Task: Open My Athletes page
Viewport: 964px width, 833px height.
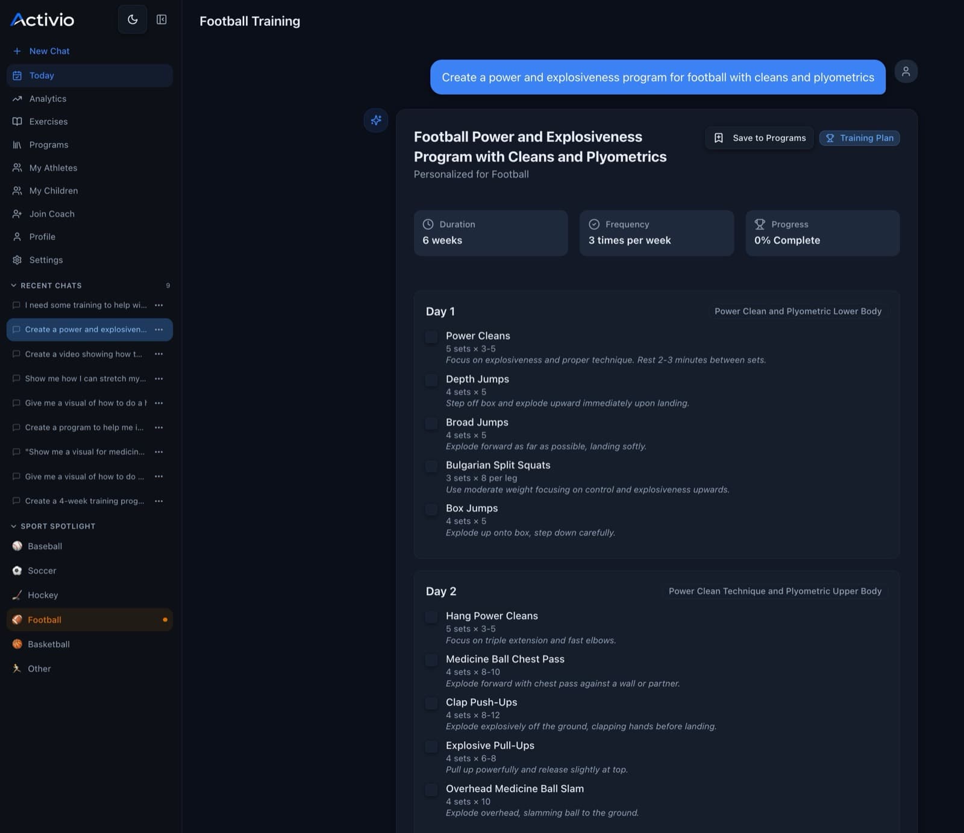Action: click(90, 167)
